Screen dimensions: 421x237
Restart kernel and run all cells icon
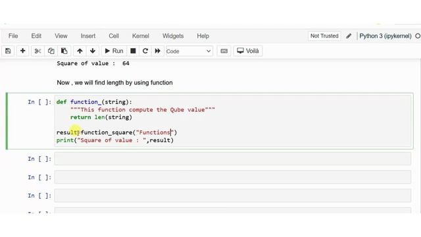[x=158, y=51]
